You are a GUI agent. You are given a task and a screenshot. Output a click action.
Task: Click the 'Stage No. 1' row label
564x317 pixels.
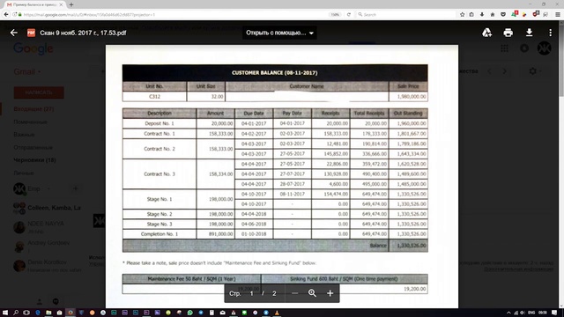point(160,199)
